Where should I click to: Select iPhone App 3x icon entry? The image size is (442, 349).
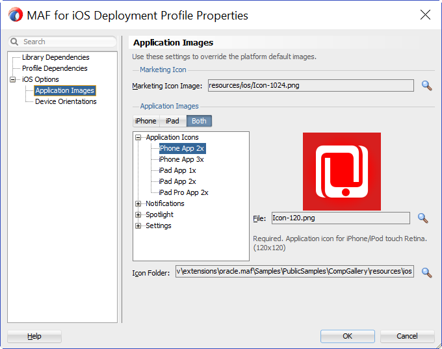tap(181, 159)
